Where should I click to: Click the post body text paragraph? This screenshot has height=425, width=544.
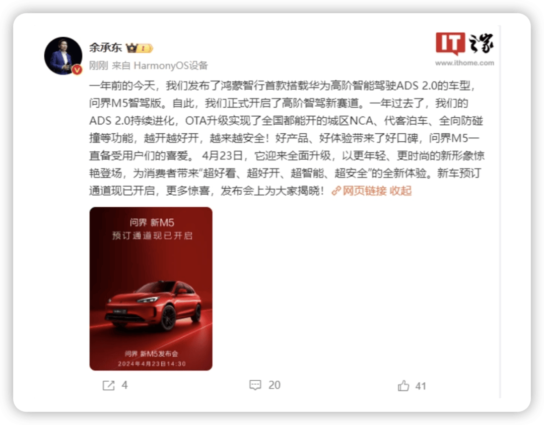tap(287, 138)
